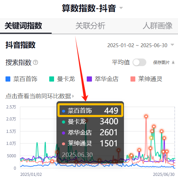The width and height of the screenshot is (178, 180).
Task: Click the help icon beside 搜索指数
Action: click(x=35, y=62)
